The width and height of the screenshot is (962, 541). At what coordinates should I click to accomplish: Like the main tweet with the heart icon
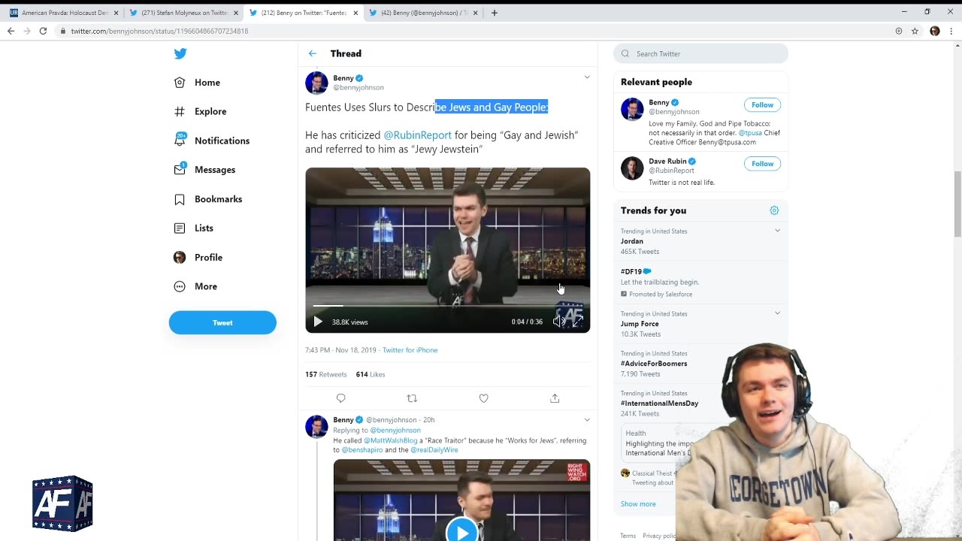pyautogui.click(x=484, y=398)
